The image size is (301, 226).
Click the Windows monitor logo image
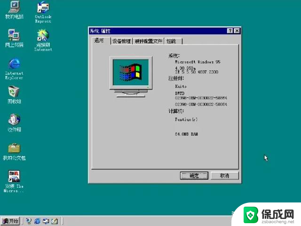pos(131,77)
